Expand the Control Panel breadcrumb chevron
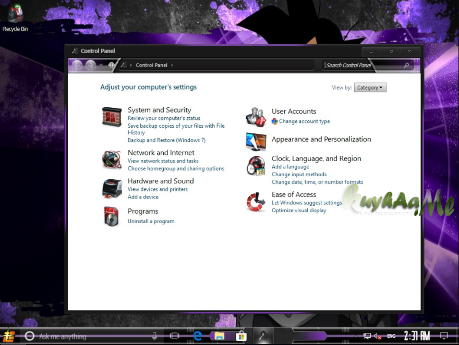The image size is (459, 345). tap(172, 65)
